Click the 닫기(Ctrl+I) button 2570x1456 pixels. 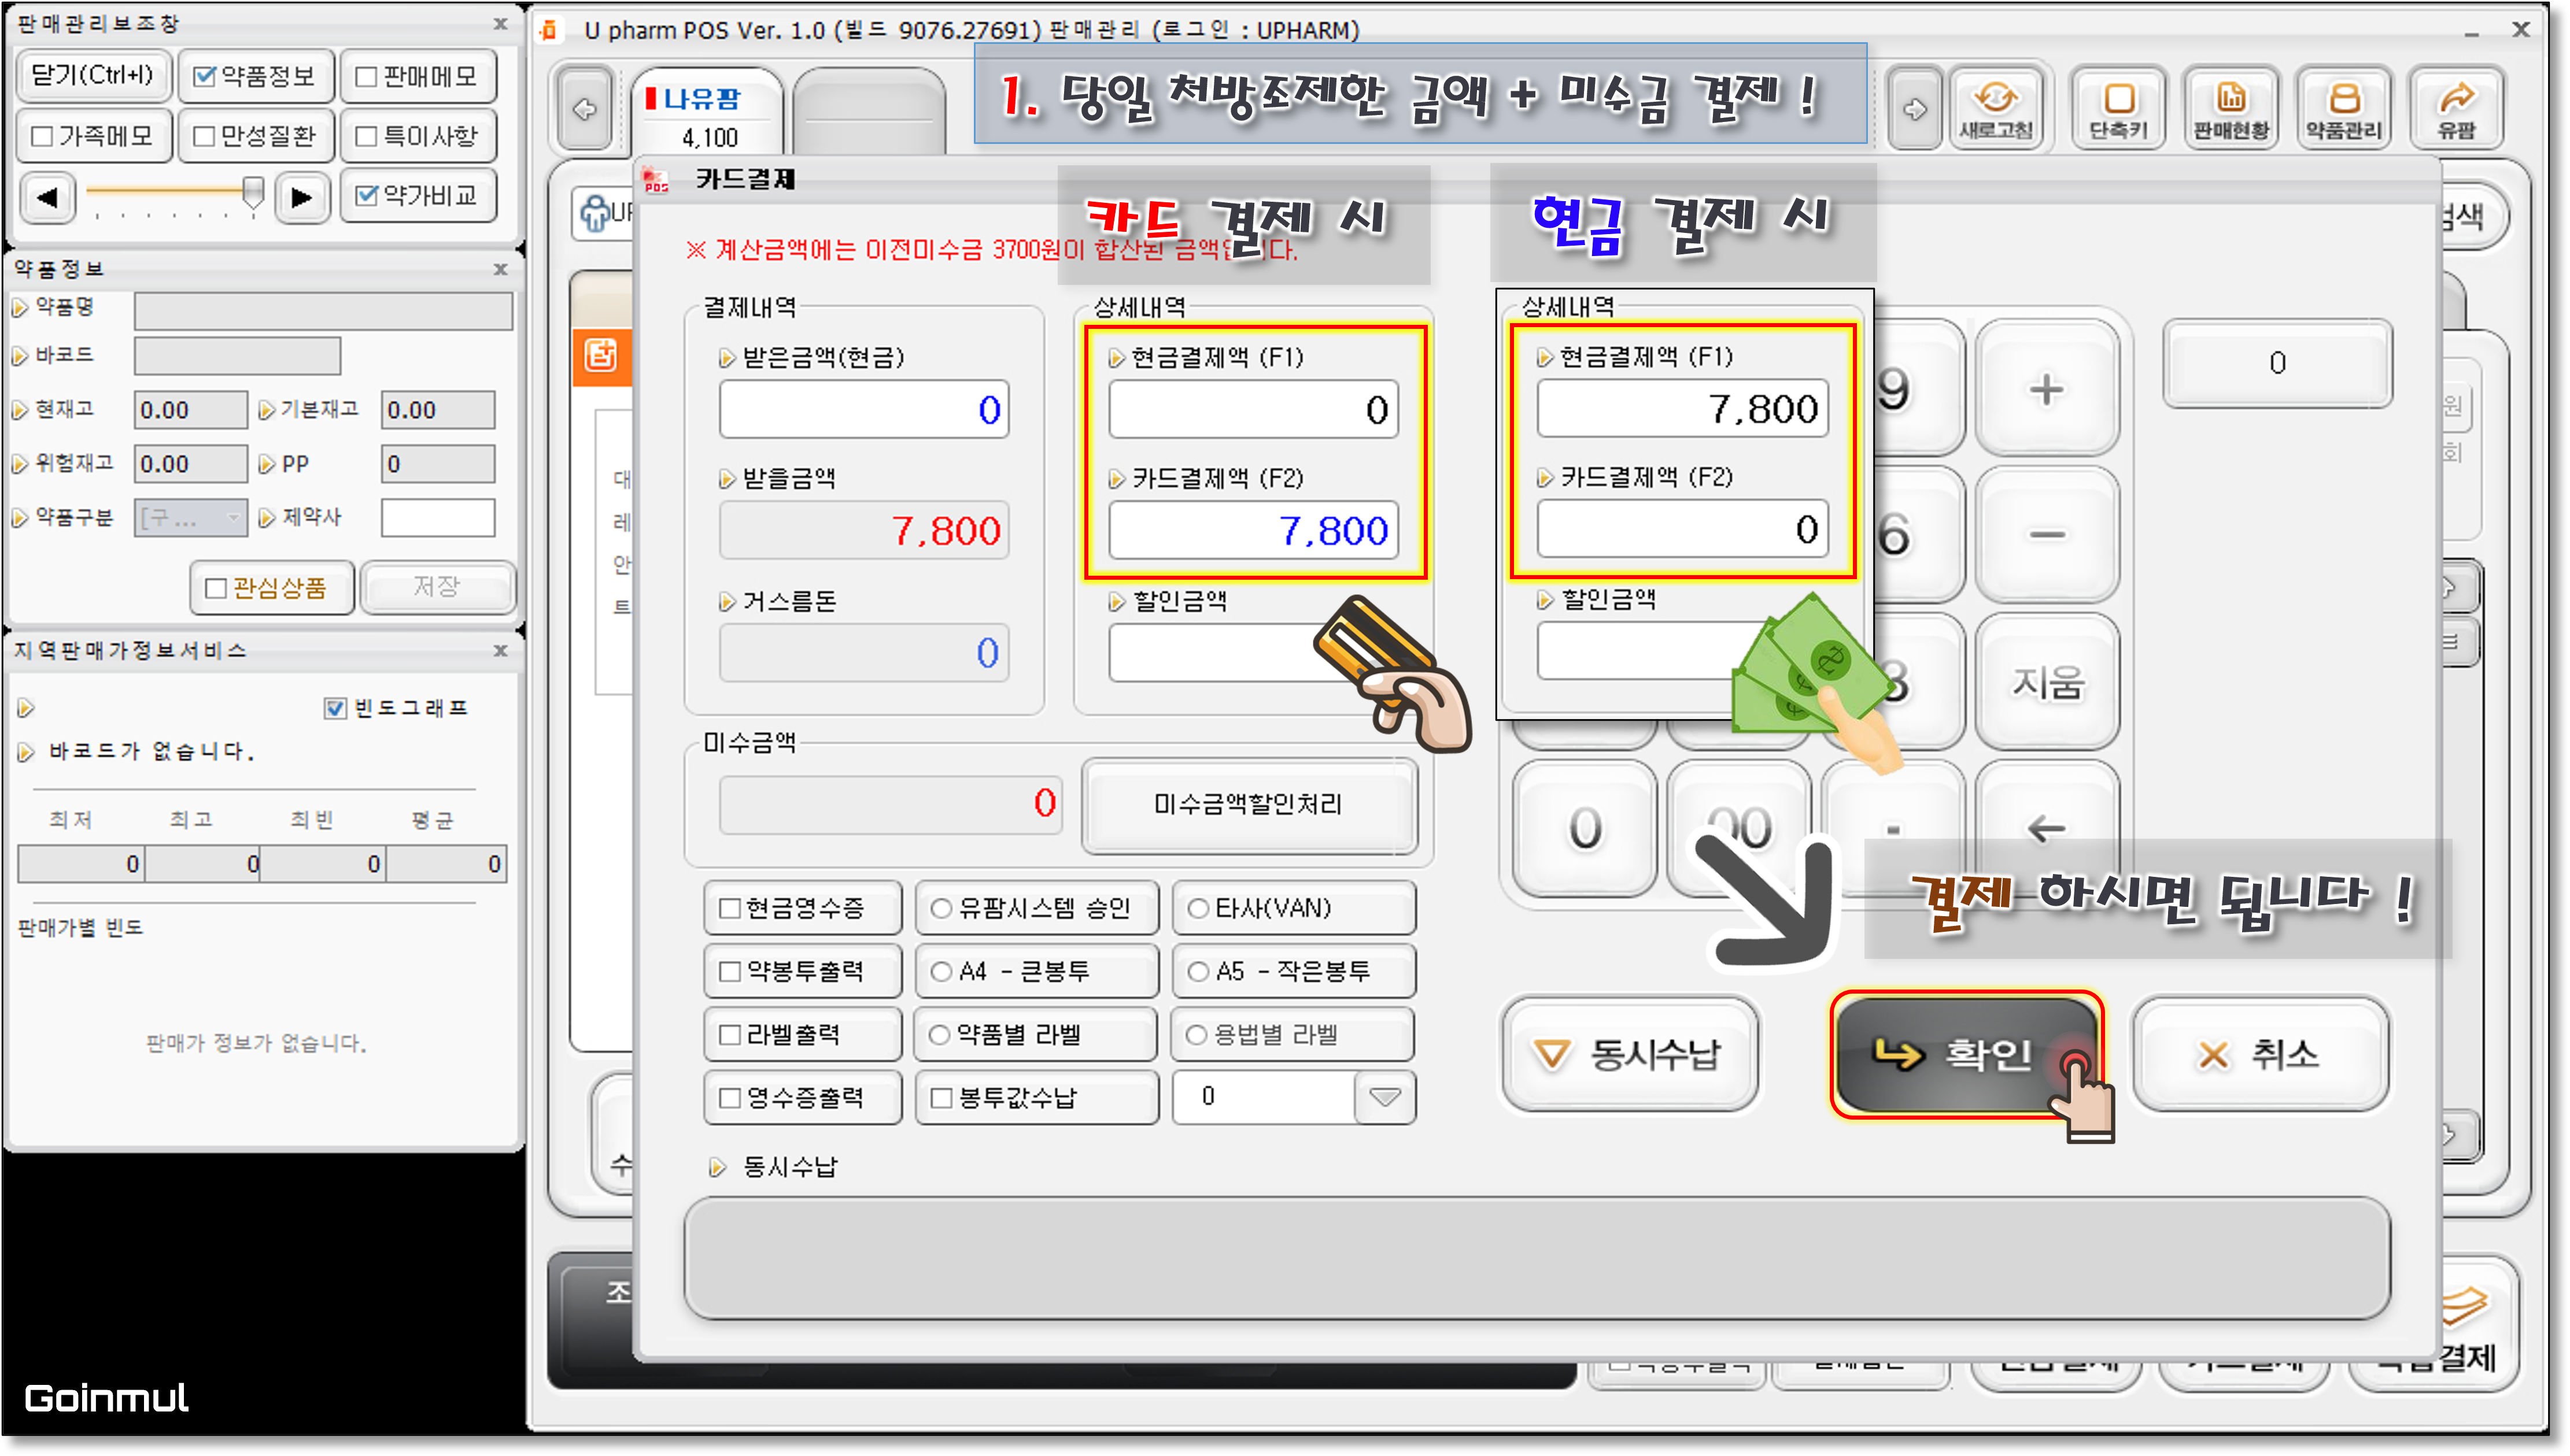coord(93,75)
